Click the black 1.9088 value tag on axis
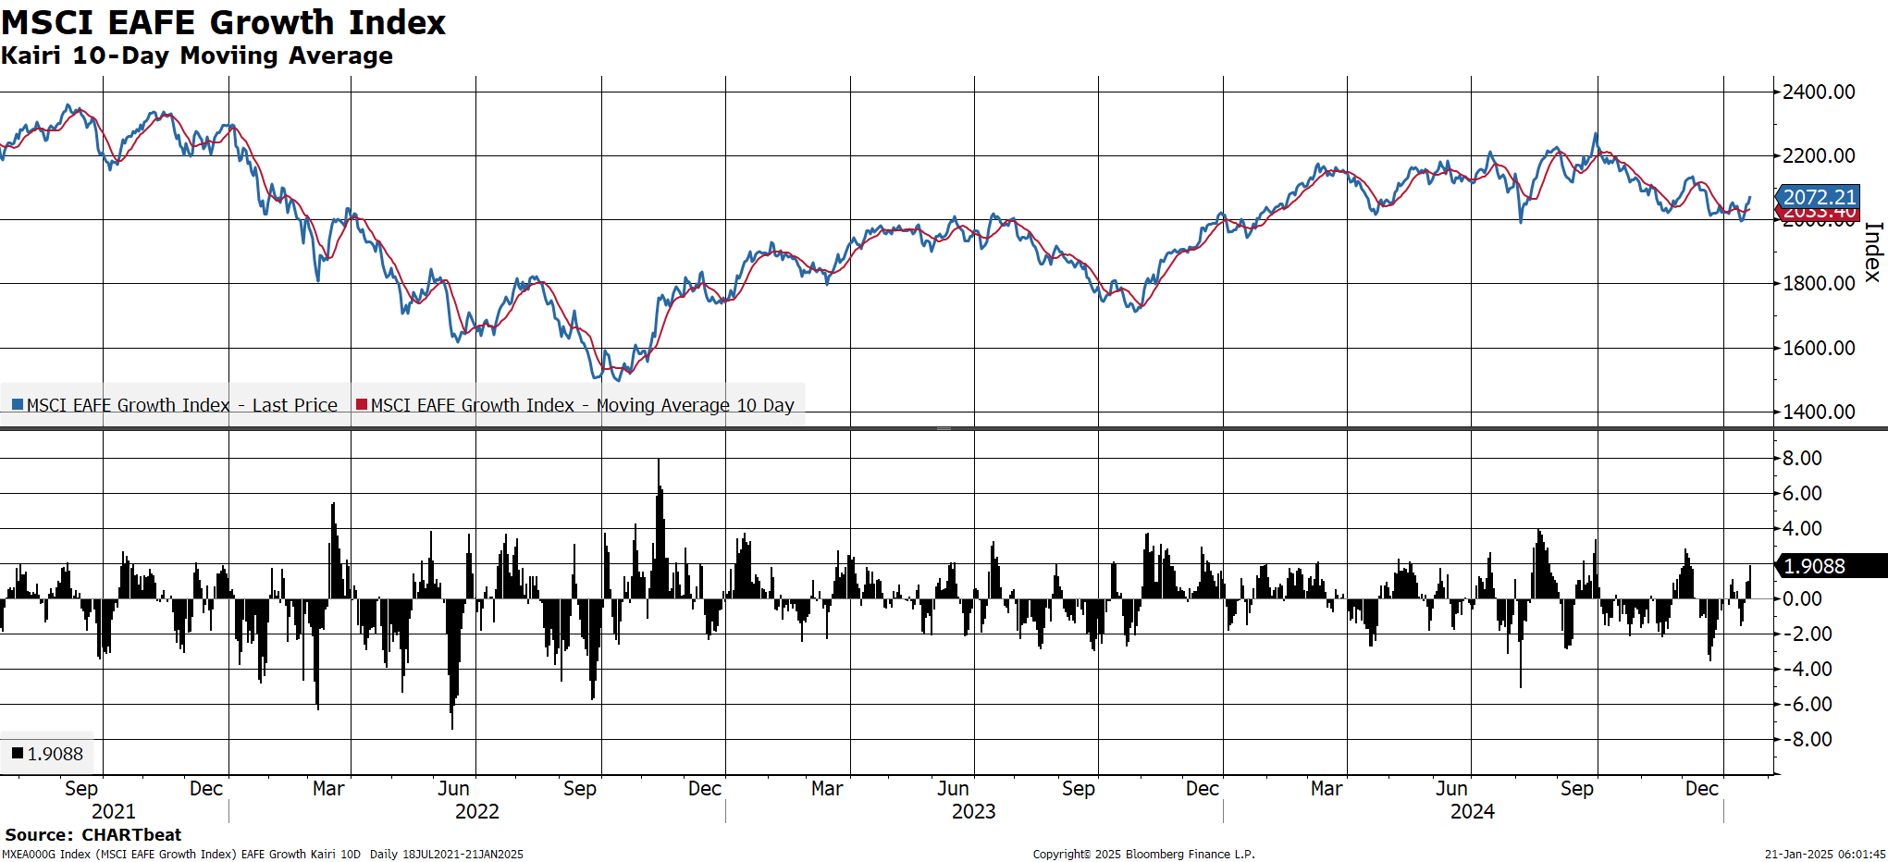The image size is (1888, 862). [1832, 566]
